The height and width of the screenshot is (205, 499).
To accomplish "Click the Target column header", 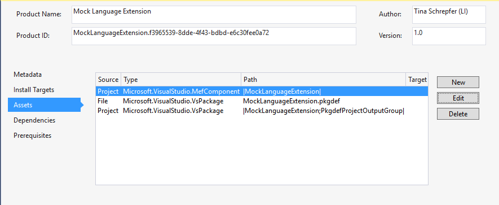I will [x=417, y=80].
